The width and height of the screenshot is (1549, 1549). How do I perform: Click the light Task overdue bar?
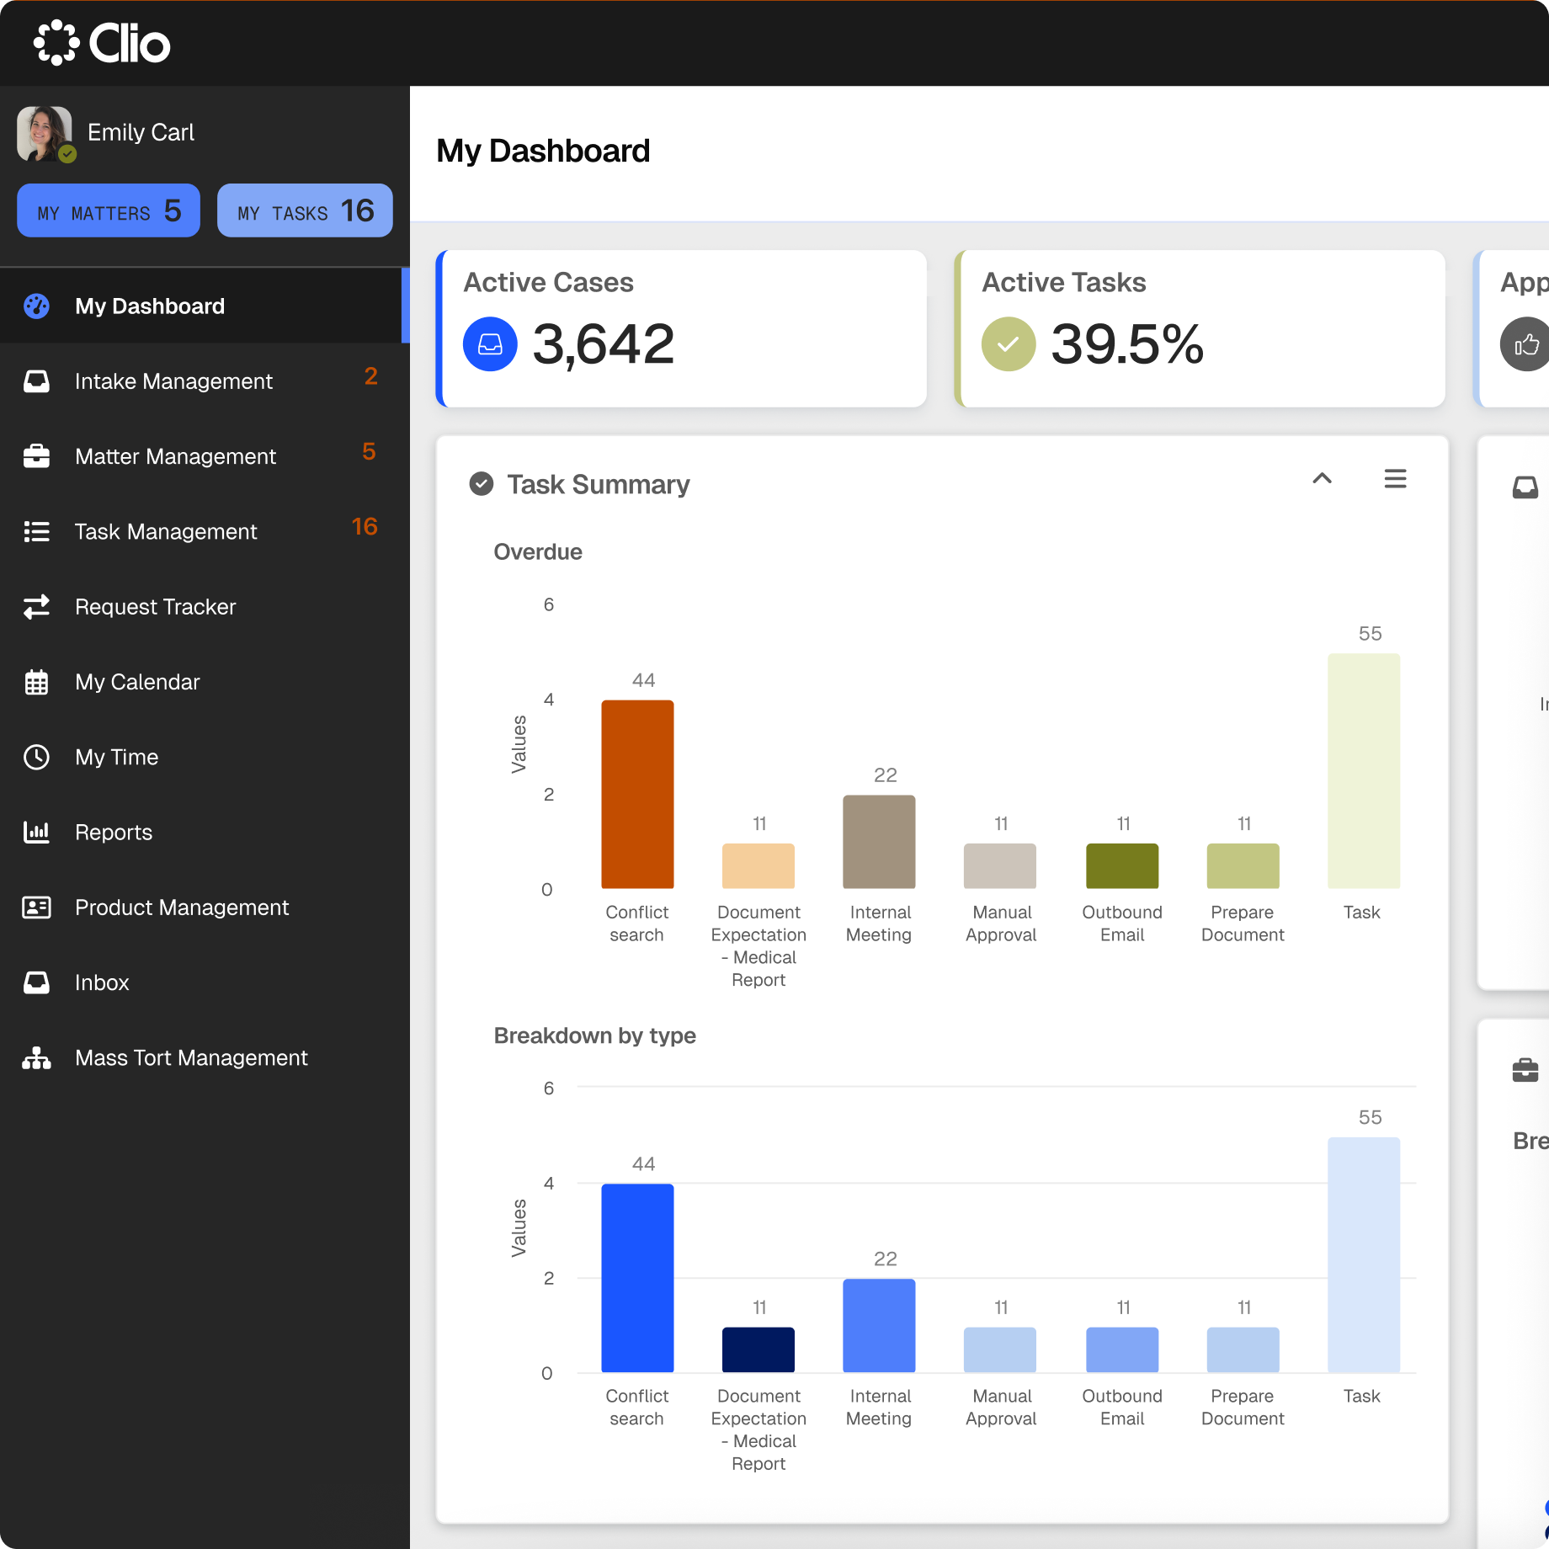[x=1364, y=770]
